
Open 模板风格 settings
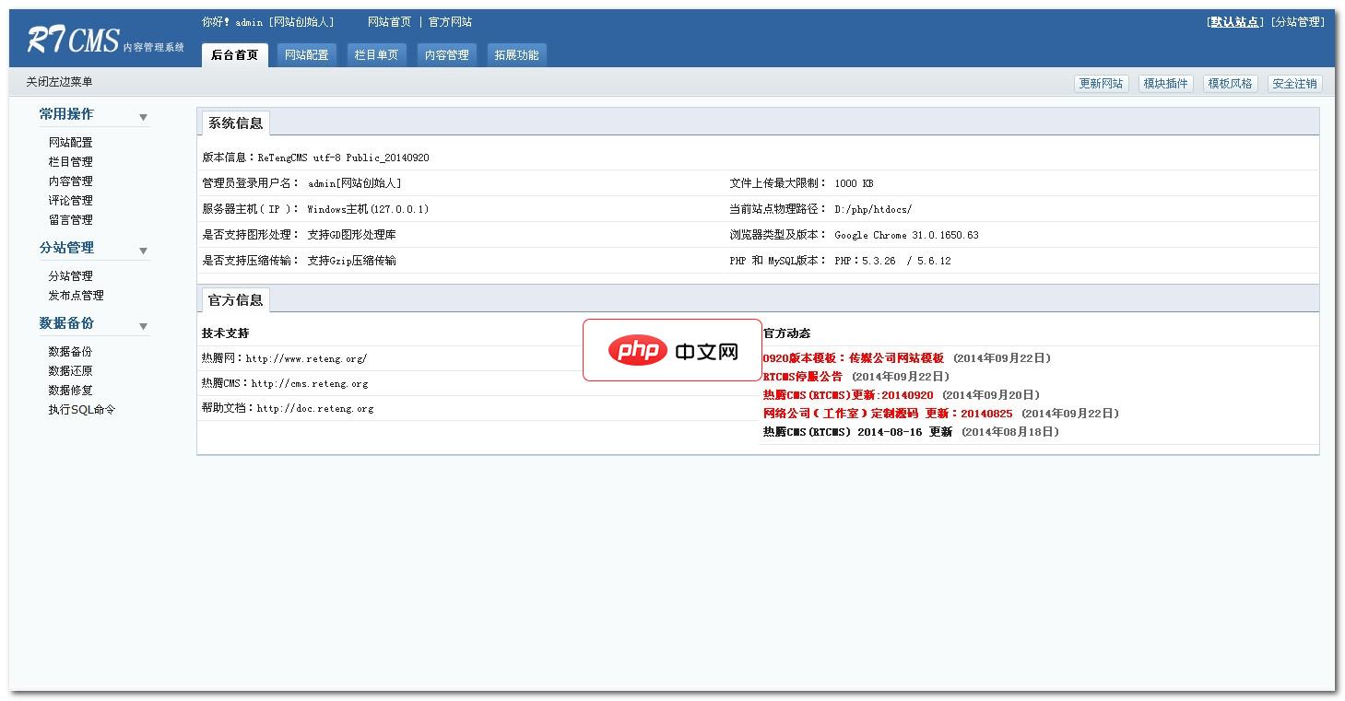(1230, 83)
